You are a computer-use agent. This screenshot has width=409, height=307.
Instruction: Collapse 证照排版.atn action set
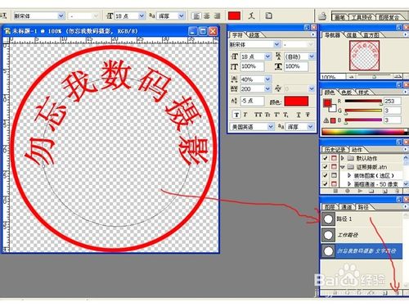coord(343,167)
